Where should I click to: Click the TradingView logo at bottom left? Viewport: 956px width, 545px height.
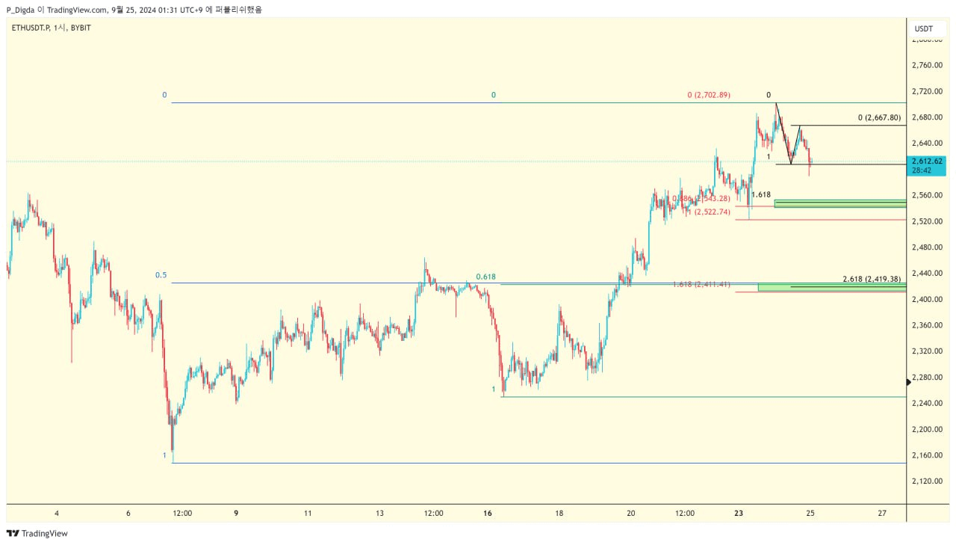pos(37,533)
